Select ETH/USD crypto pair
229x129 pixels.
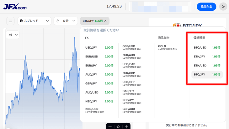click(207, 66)
